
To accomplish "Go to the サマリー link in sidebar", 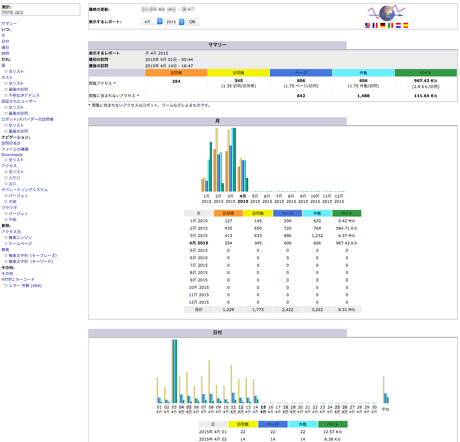I will coord(9,24).
